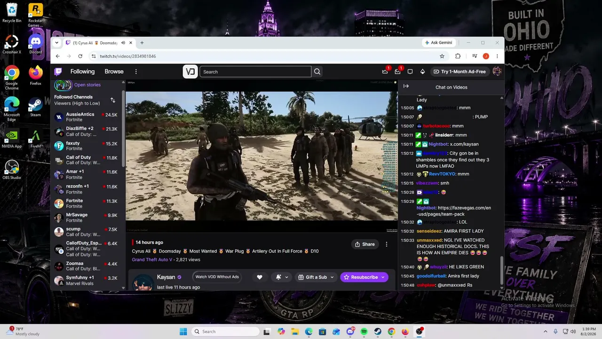
Task: Open Rockstar Games launcher desktop shortcut
Action: click(35, 15)
